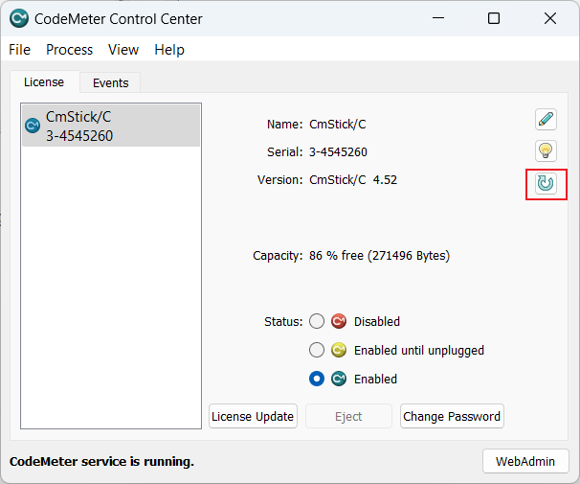Select the Disabled radio button
The image size is (580, 484).
[x=317, y=322]
